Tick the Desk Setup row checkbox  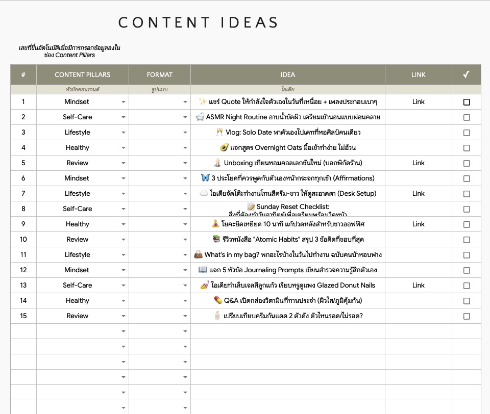(x=467, y=194)
